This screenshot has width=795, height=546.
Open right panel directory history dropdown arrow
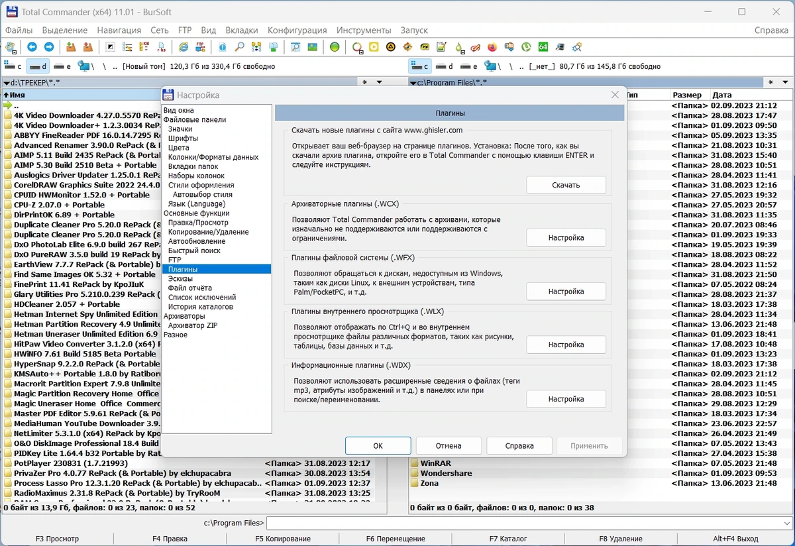coord(785,82)
